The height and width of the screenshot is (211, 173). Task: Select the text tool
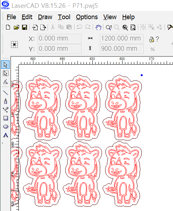(6, 135)
